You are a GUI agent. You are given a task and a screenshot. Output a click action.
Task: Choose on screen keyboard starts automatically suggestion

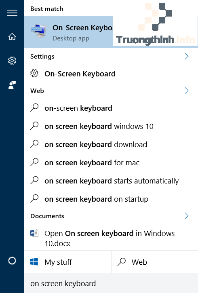111,181
